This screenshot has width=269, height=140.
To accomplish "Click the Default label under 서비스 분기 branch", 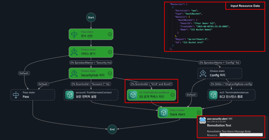I will (24, 73).
